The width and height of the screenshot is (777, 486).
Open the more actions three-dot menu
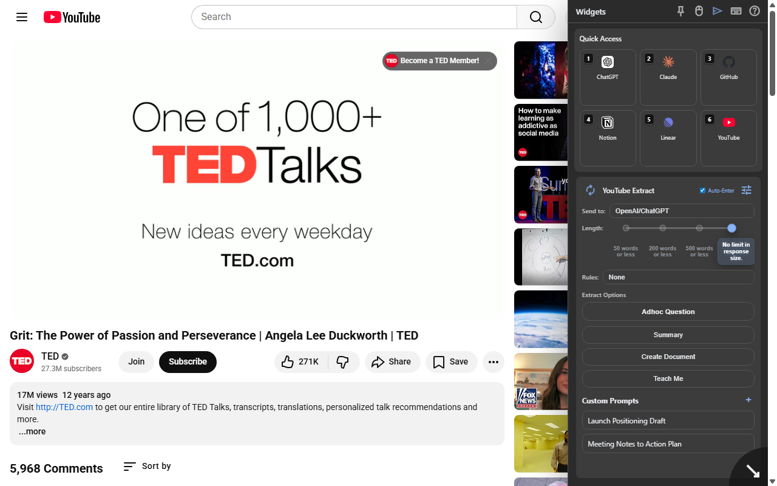click(x=493, y=362)
